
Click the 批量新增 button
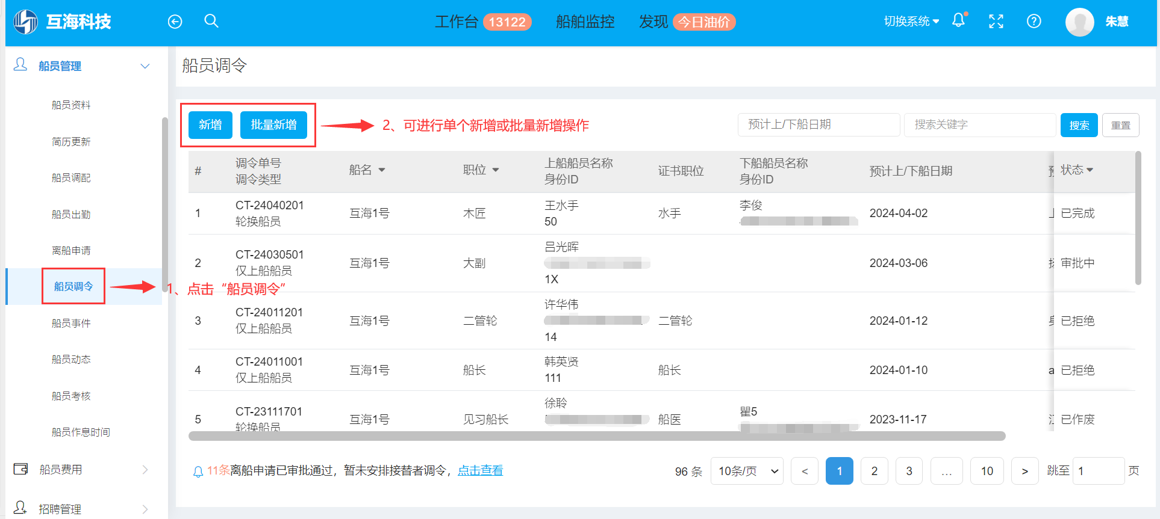pyautogui.click(x=273, y=125)
